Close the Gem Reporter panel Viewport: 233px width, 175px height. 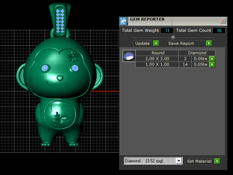click(x=223, y=21)
